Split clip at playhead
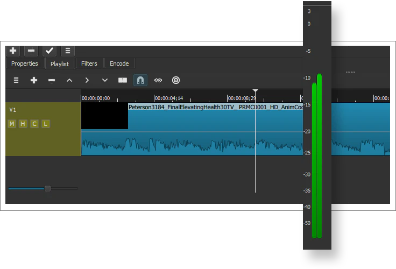This screenshot has width=396, height=269. click(123, 80)
